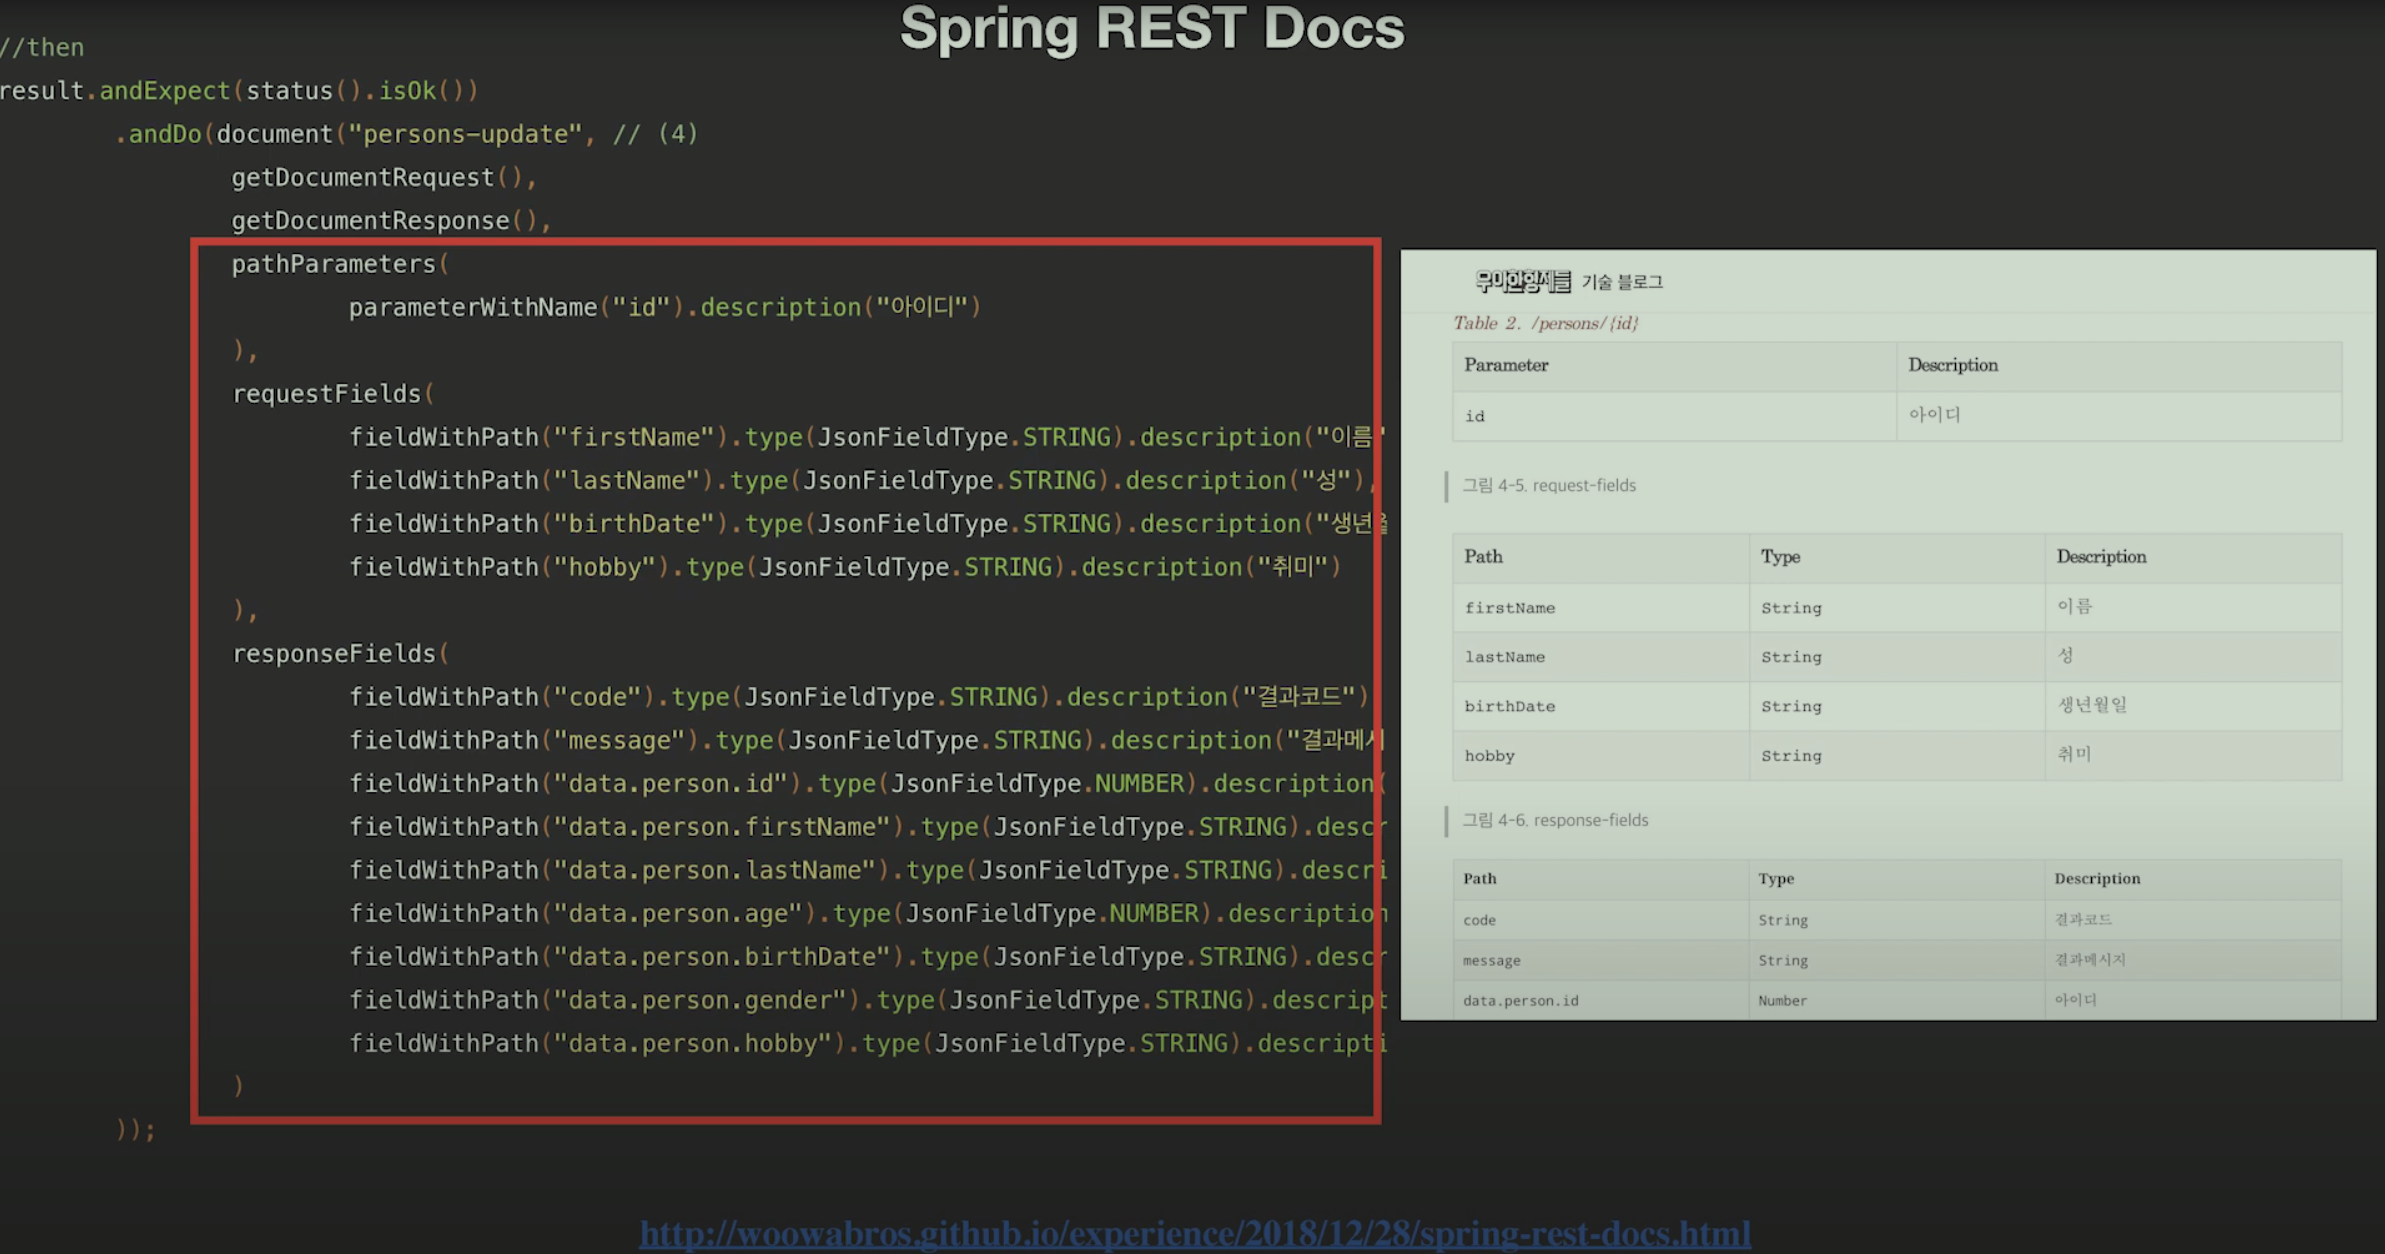Click the blog logo in embedded page
Screen dimensions: 2385x1254
(1523, 281)
